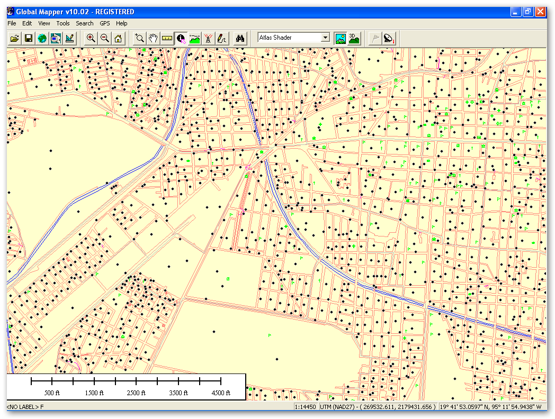Viewport: 555px width, 419px height.
Task: Open the Tools menu
Action: (x=63, y=23)
